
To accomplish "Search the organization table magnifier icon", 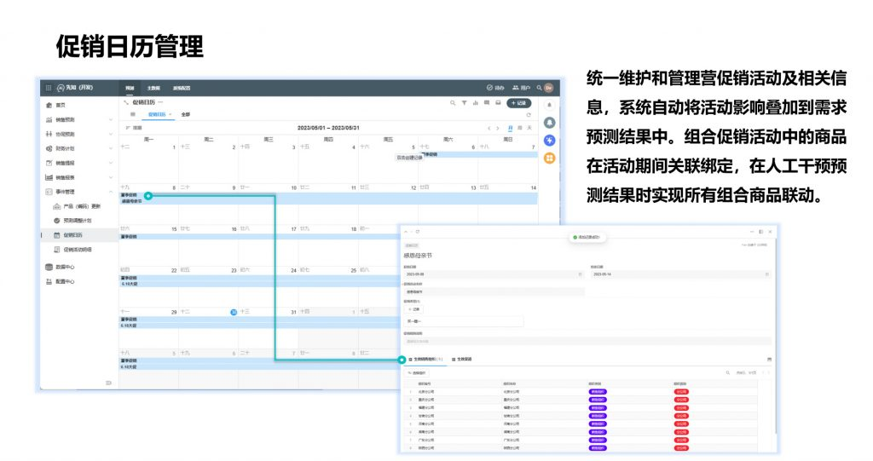I will click(x=727, y=372).
